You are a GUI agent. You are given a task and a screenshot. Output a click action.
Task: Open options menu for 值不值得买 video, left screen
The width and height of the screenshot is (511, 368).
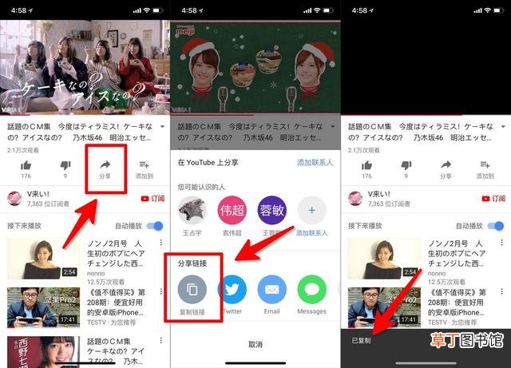[x=161, y=291]
